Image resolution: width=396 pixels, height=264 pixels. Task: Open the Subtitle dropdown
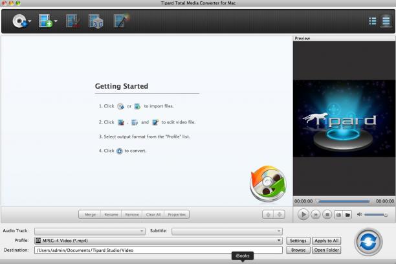tap(226, 231)
